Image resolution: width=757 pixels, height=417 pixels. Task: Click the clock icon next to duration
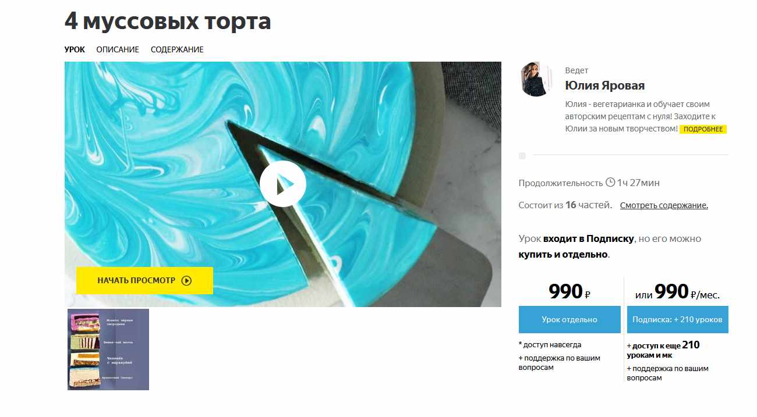[610, 182]
